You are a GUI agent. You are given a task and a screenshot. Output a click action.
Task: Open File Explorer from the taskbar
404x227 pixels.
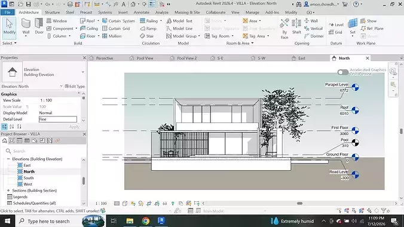tap(130, 221)
